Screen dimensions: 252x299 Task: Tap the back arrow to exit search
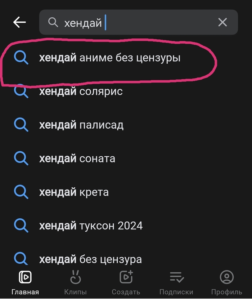pos(19,22)
